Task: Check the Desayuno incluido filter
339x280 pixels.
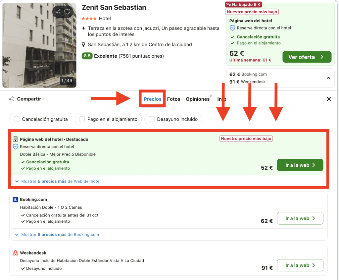Action: click(x=152, y=119)
